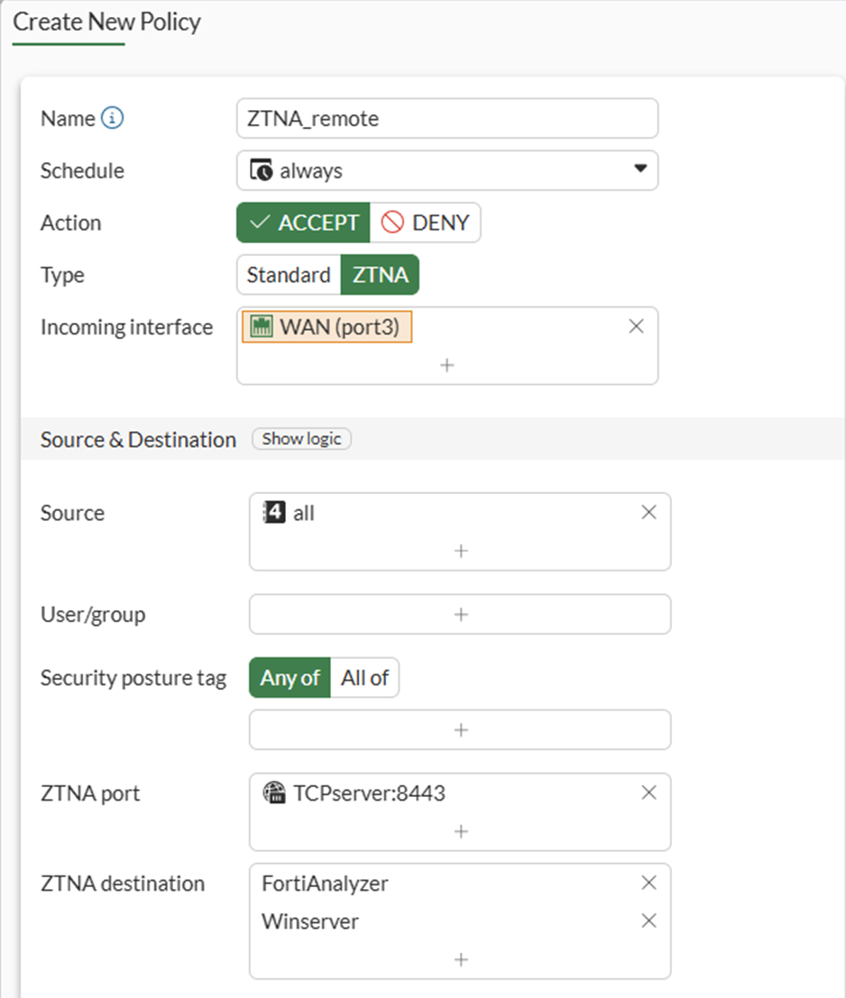Remove the 'all' source address entry
846x998 pixels.
click(x=648, y=512)
